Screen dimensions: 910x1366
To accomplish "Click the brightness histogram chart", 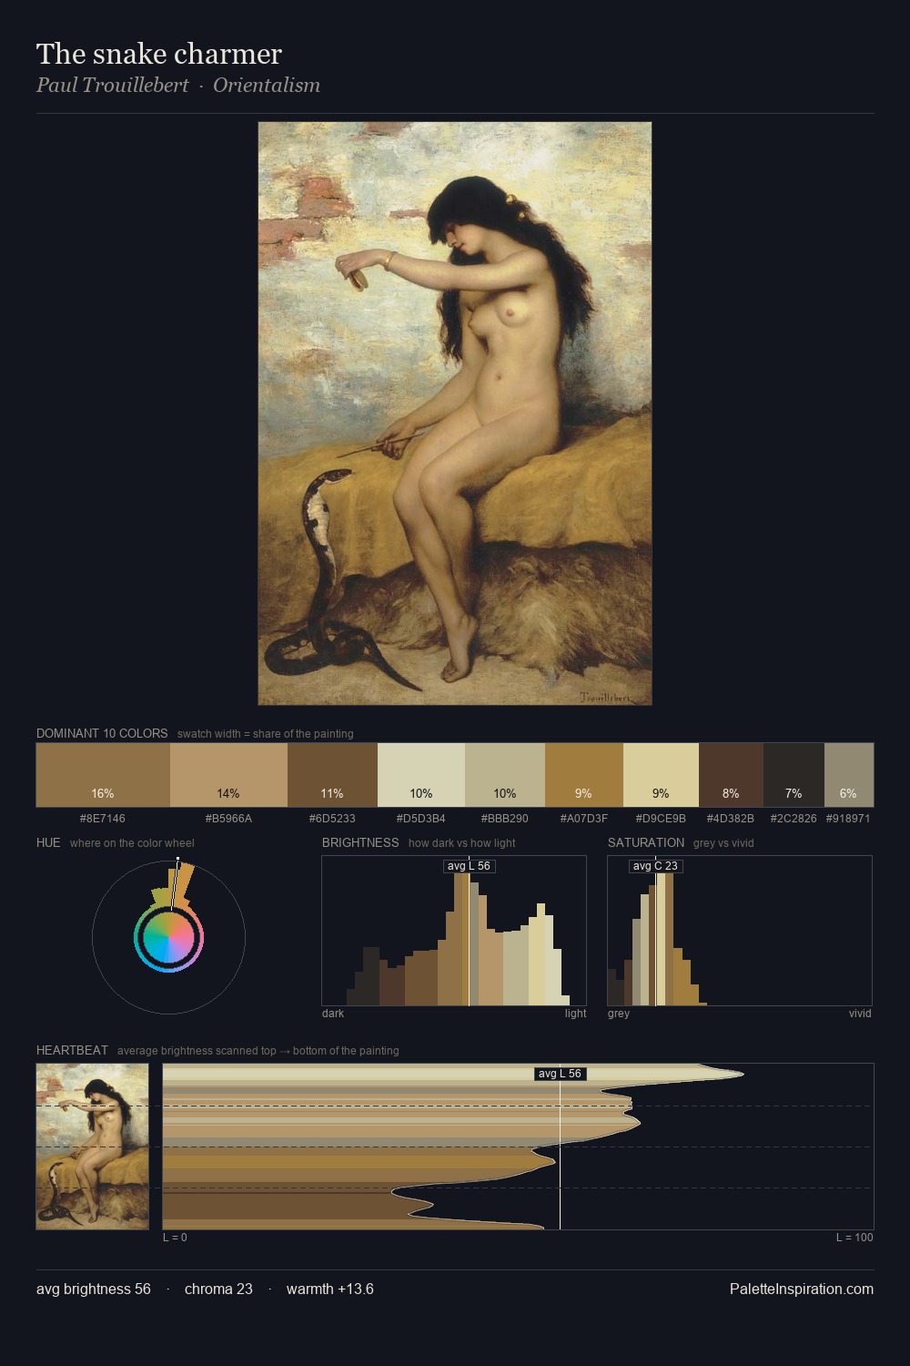I will (454, 931).
